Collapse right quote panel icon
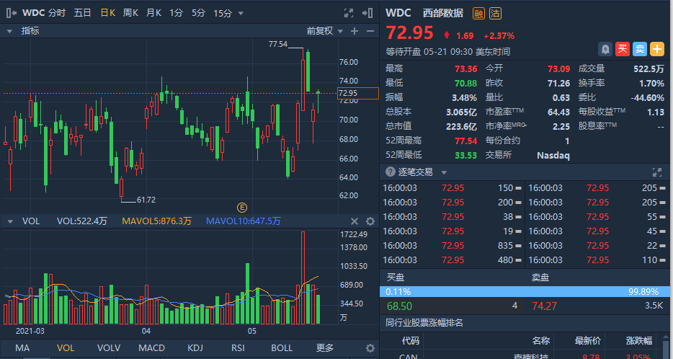Image resolution: width=673 pixels, height=359 pixels. tap(367, 13)
